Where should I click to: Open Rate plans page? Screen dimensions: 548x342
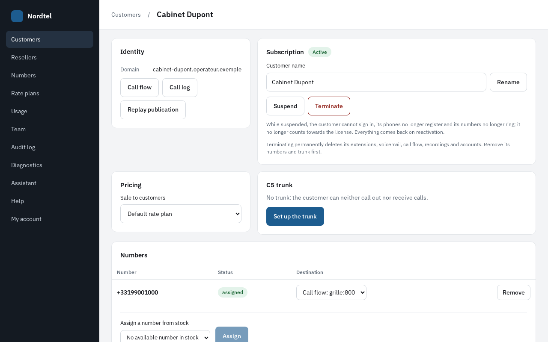coord(50,93)
